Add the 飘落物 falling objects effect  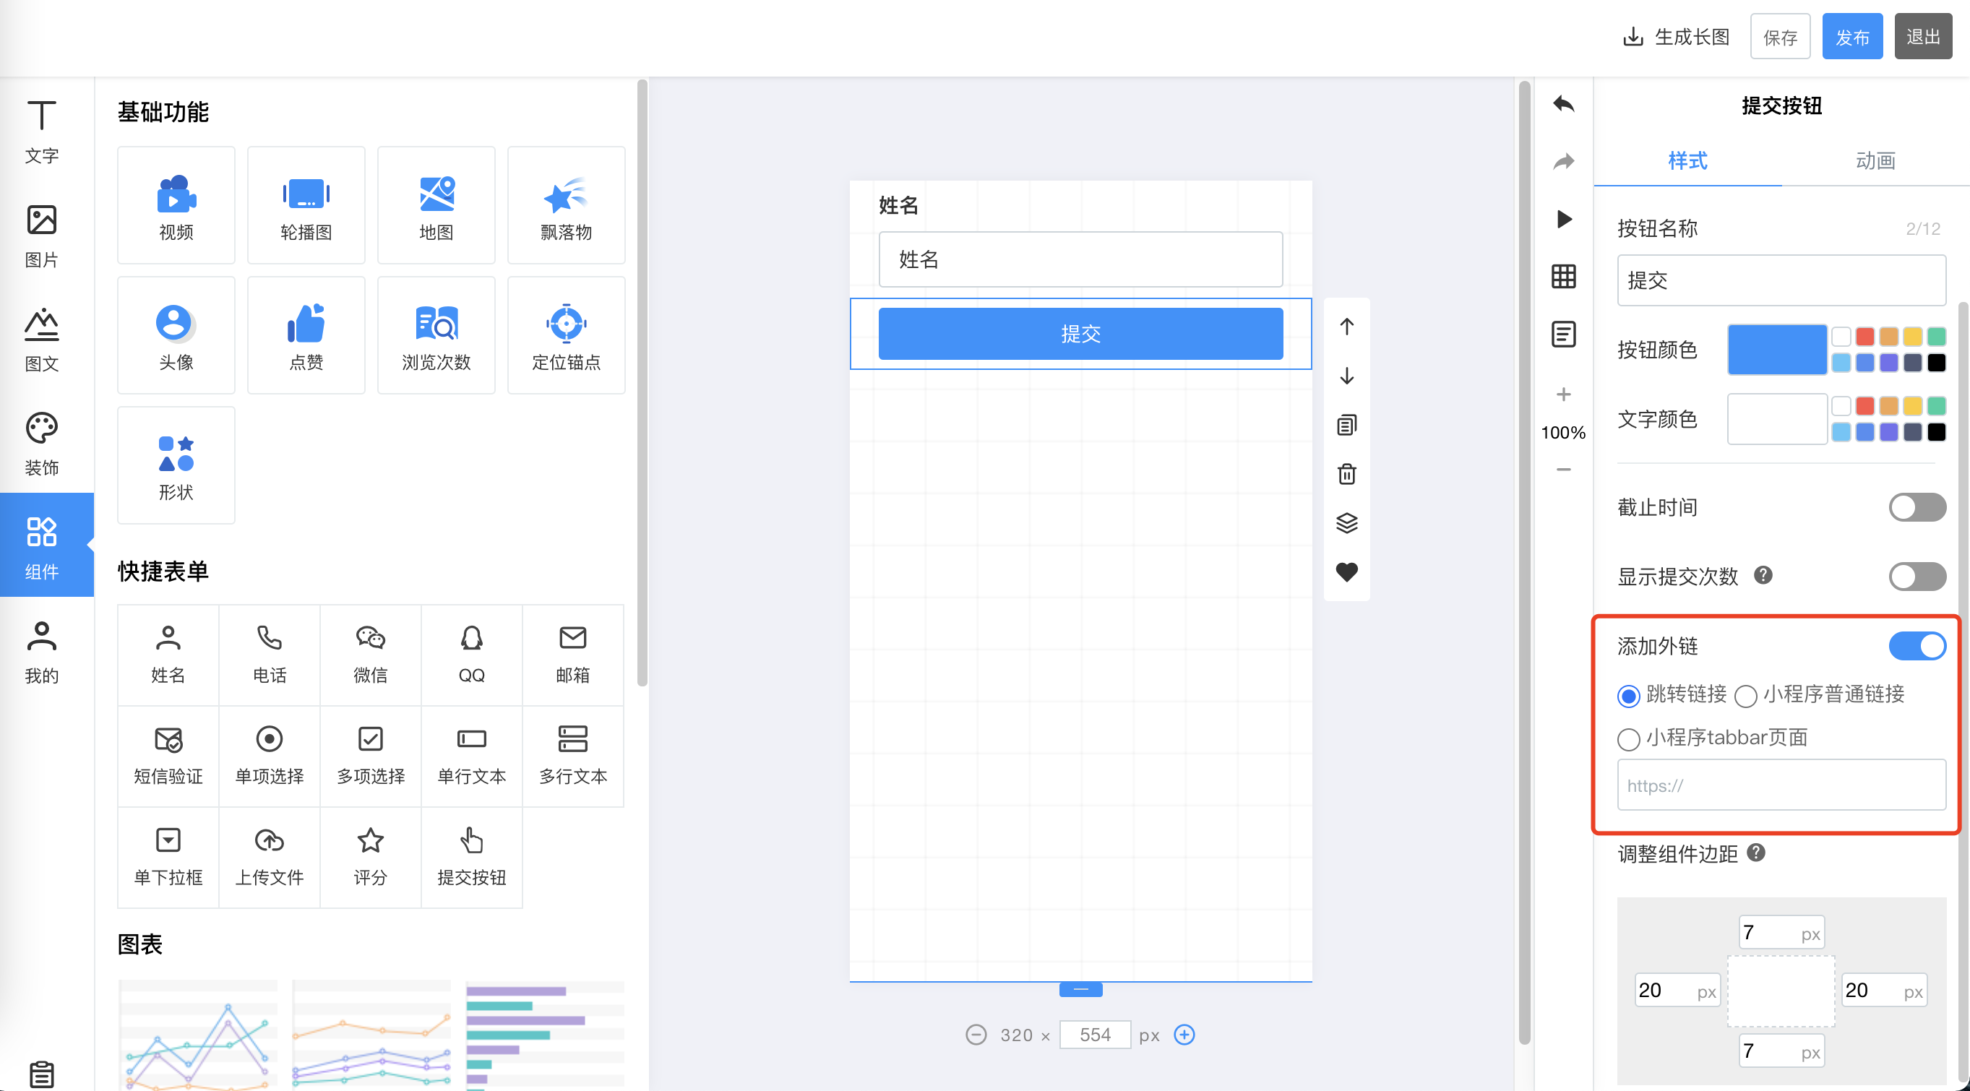(x=566, y=205)
